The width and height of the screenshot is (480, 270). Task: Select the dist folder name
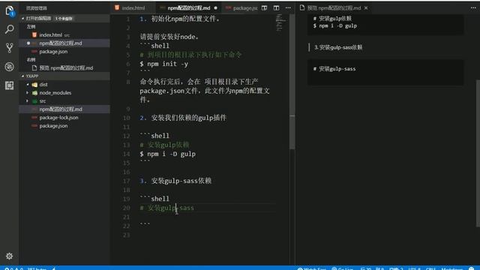point(43,85)
